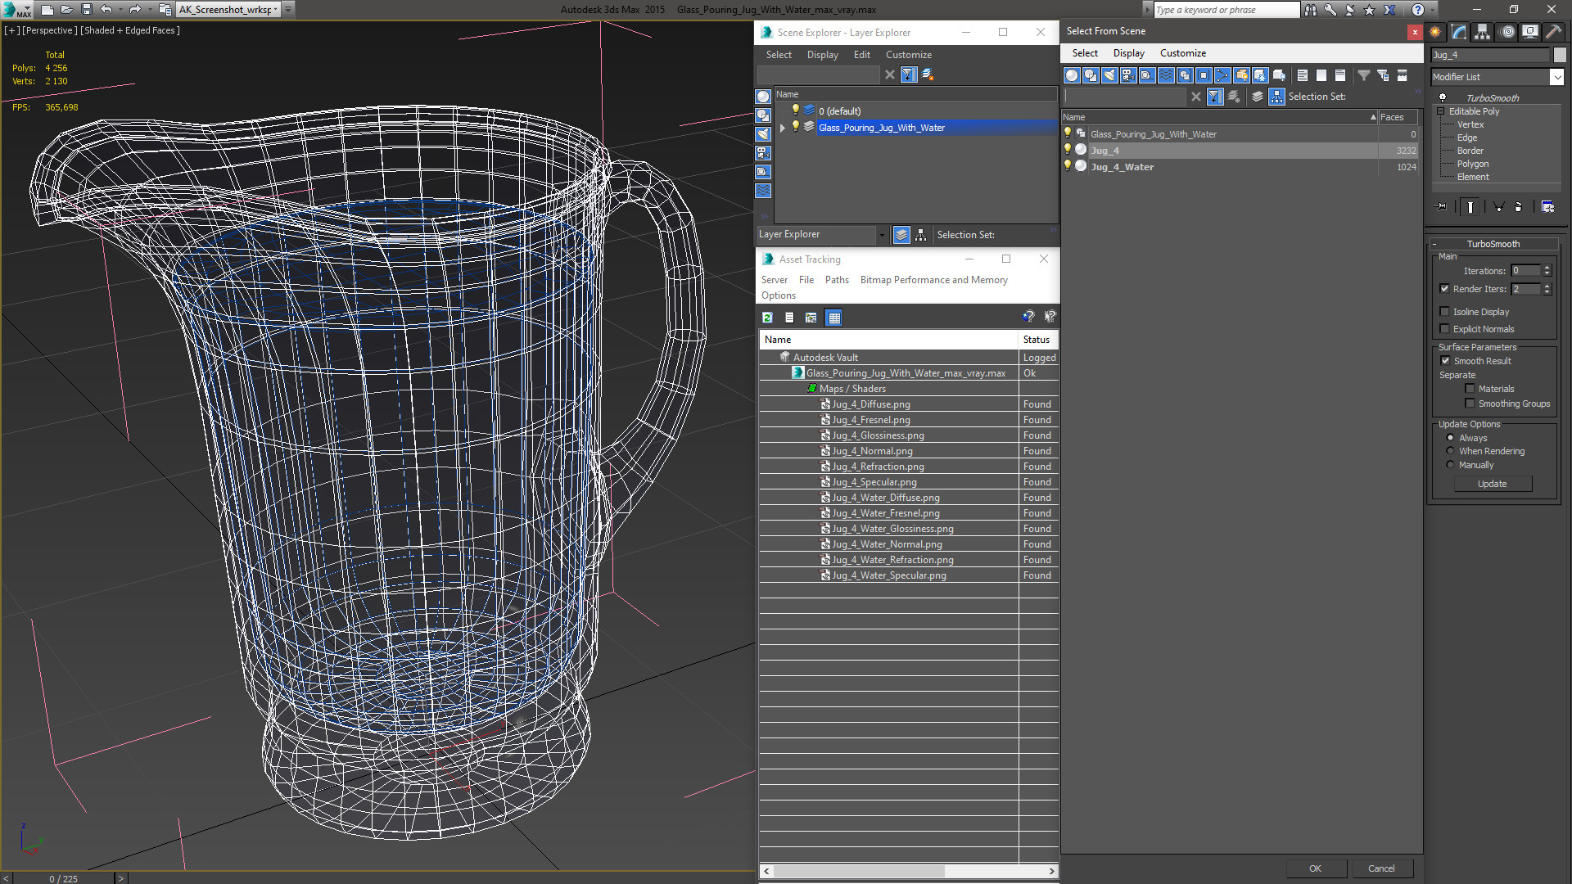Uncheck the Render Iters checkbox

1444,289
